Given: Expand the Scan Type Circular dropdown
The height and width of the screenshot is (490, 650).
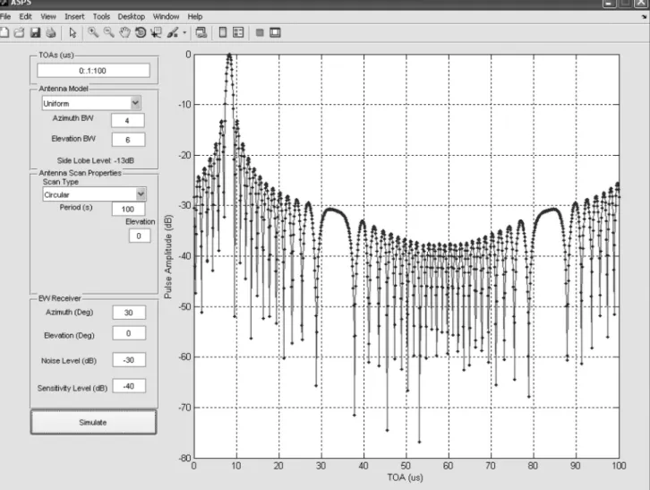Looking at the screenshot, I should 141,194.
